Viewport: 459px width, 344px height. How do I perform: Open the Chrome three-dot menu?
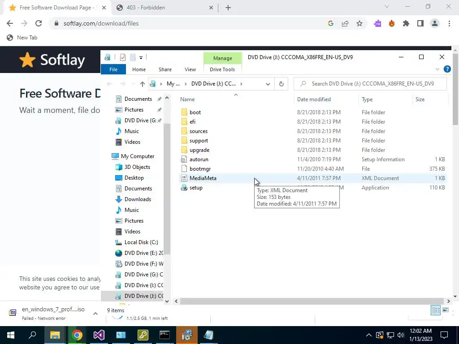(449, 23)
